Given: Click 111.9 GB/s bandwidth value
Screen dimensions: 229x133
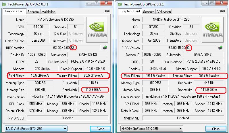Looking at the screenshot, I should (x=209, y=90).
